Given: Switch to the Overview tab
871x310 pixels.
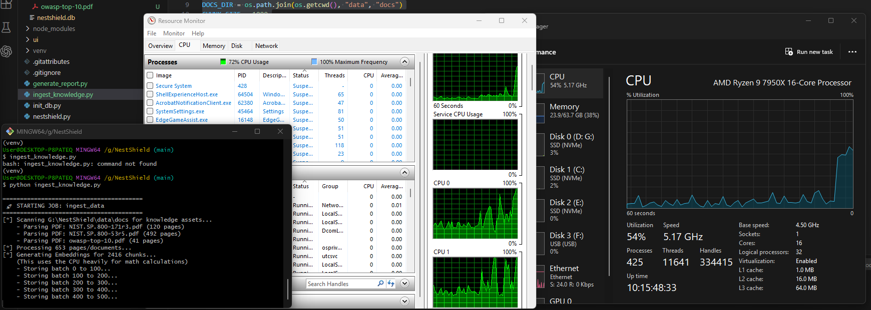Looking at the screenshot, I should click(x=161, y=46).
